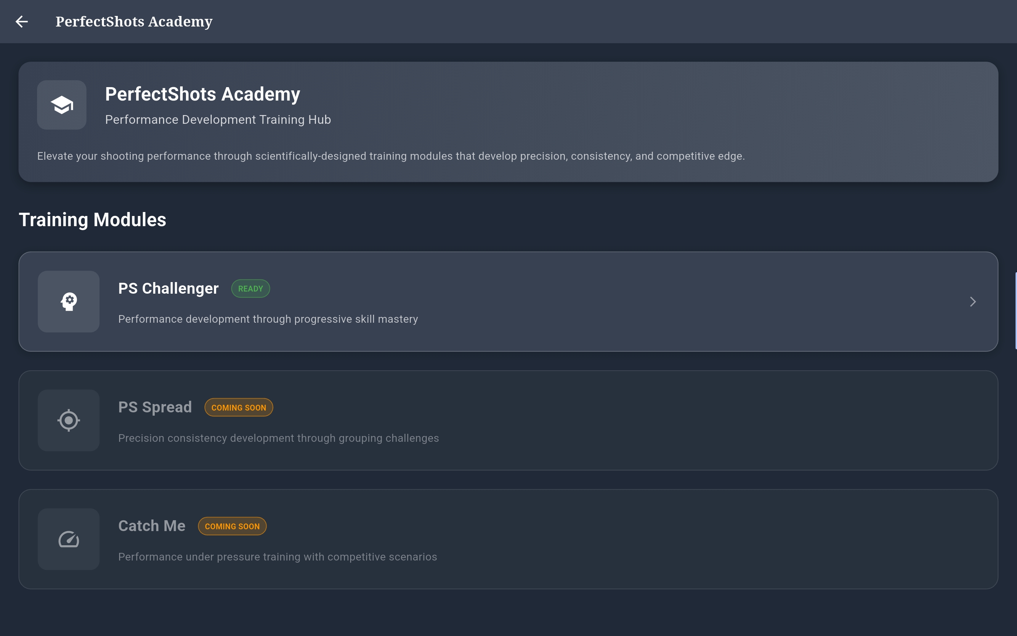Viewport: 1017px width, 636px height.
Task: Click the PerfectShots Academy card heading
Action: (202, 94)
